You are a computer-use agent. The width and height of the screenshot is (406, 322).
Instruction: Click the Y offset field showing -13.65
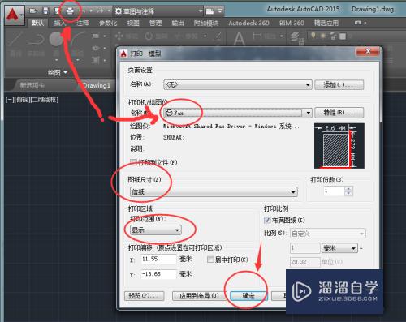(158, 274)
